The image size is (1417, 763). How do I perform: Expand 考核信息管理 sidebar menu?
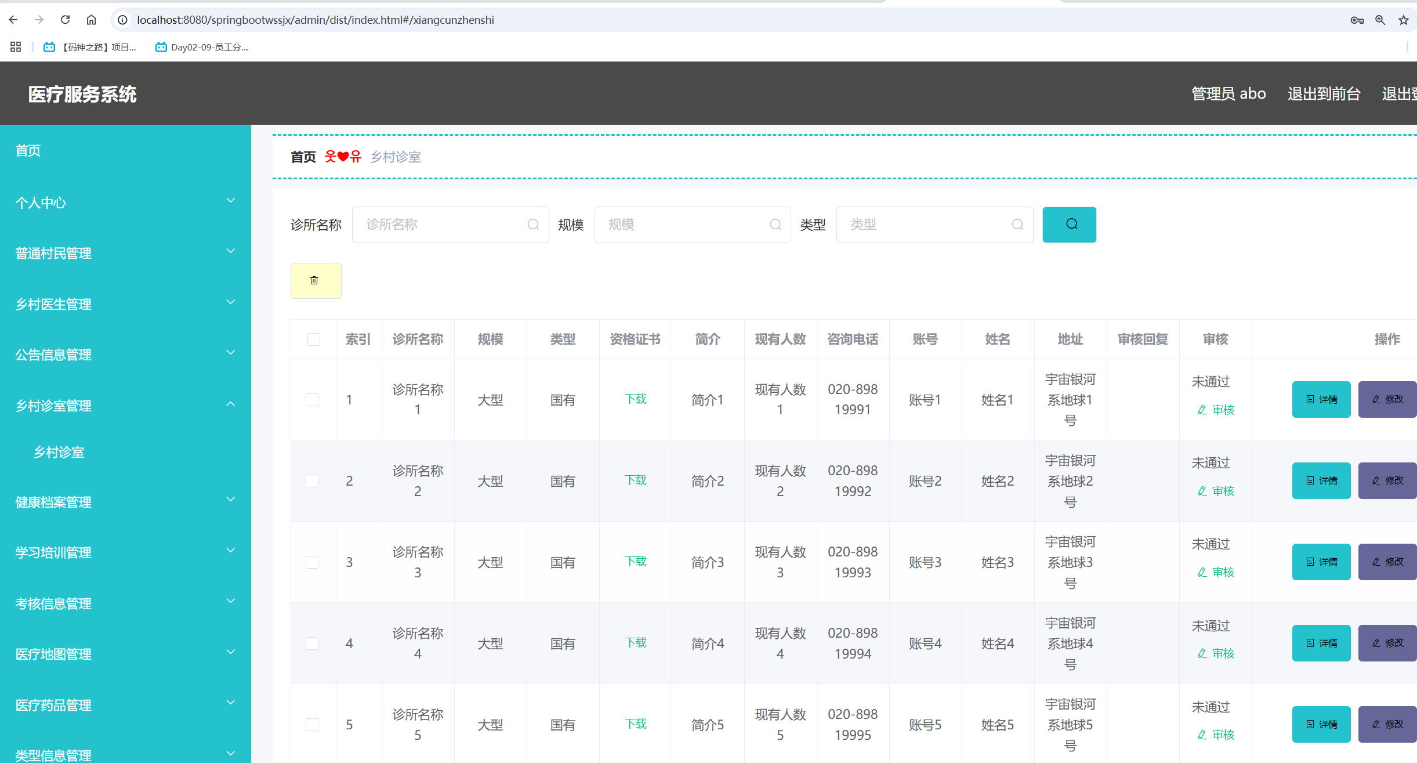(125, 603)
